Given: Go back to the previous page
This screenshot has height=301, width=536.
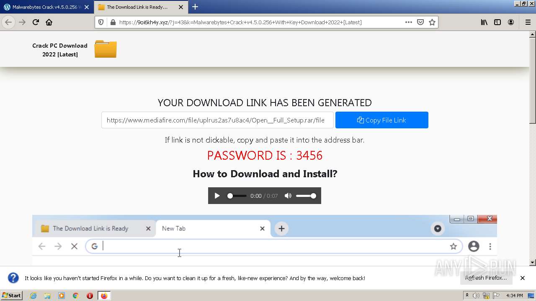Looking at the screenshot, I should tap(8, 22).
